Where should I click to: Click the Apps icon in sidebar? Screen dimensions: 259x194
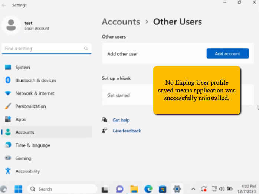click(x=8, y=119)
